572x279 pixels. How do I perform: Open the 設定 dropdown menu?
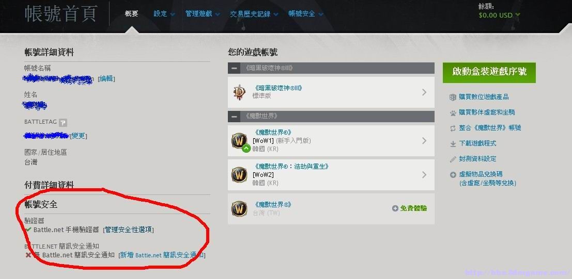coord(164,14)
